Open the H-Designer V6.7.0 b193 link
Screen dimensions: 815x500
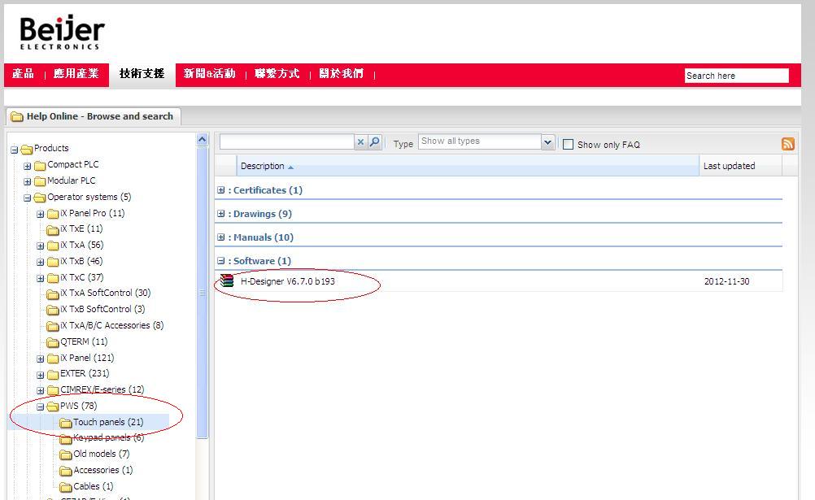pyautogui.click(x=287, y=281)
